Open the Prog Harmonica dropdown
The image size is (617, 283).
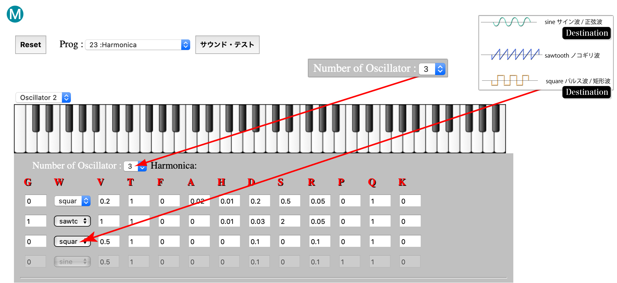click(x=138, y=45)
